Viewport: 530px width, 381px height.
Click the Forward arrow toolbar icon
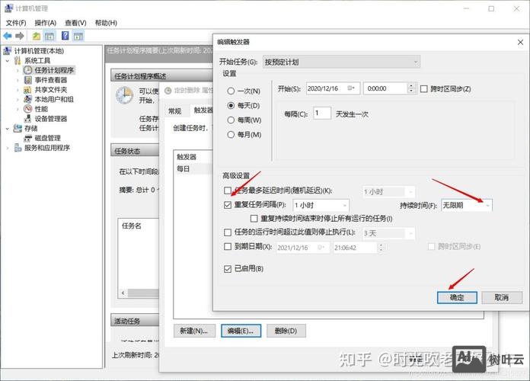20,36
